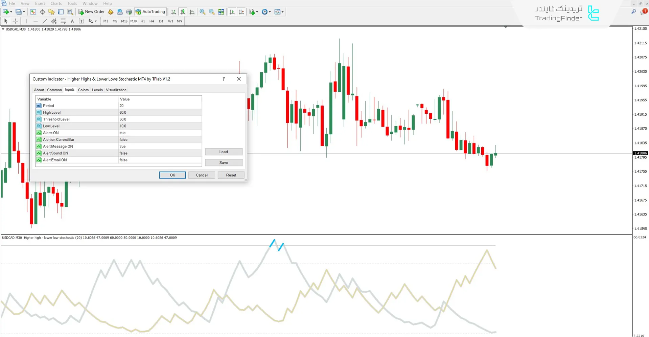Enable AutoTrading from the toolbar
This screenshot has height=337, width=649.
coord(150,12)
